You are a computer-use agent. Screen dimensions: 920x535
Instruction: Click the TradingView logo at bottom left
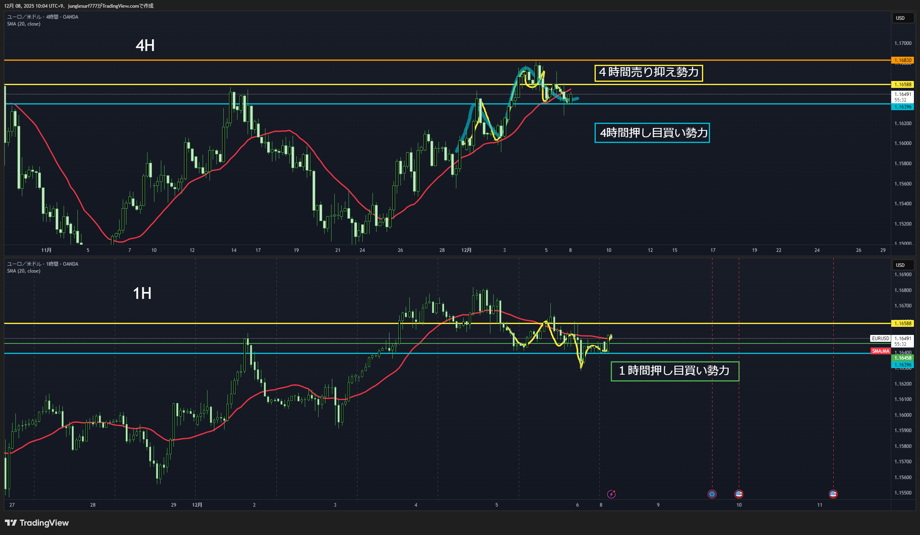37,522
